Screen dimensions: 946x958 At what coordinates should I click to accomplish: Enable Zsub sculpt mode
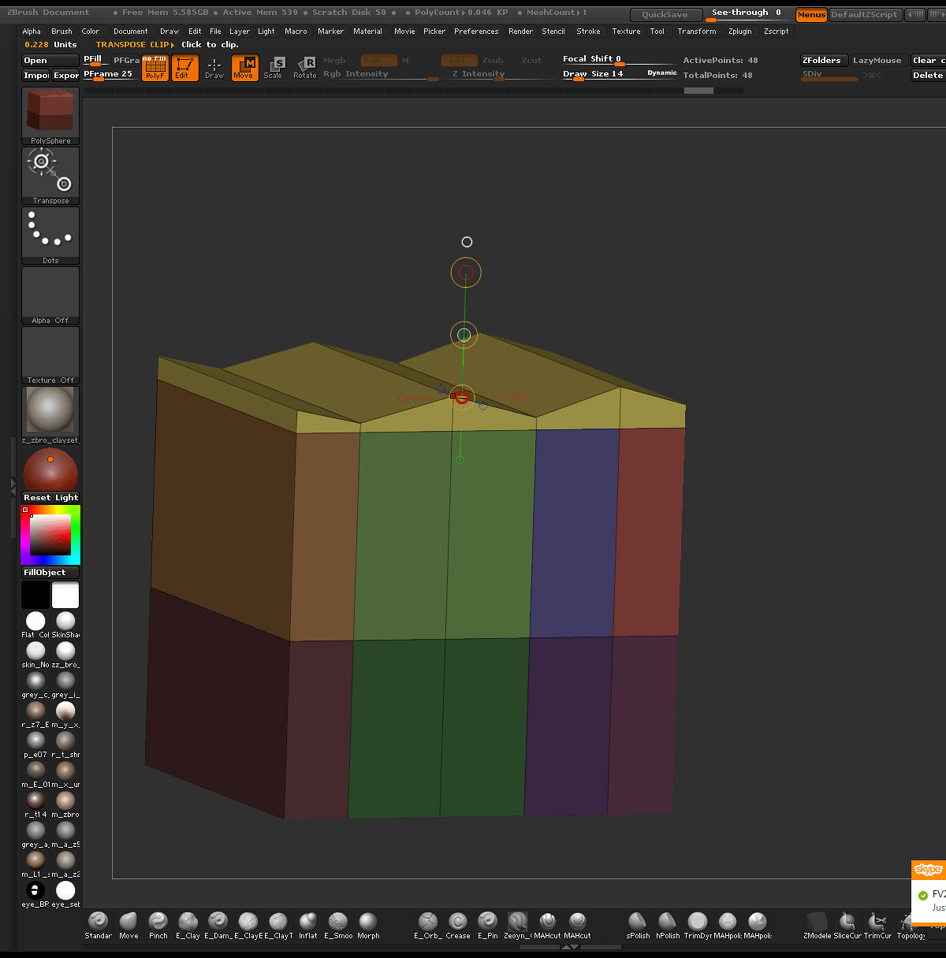tap(493, 61)
